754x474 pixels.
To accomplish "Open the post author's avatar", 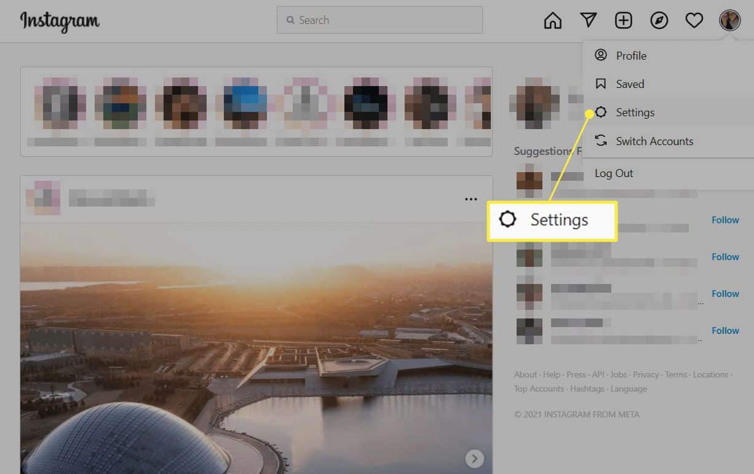I will 42,198.
